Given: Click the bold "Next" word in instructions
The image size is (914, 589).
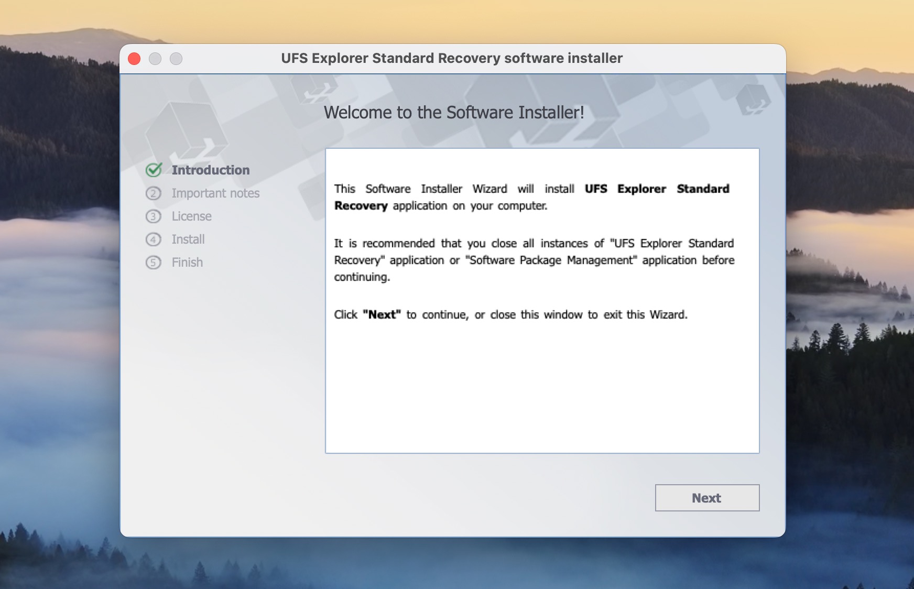Looking at the screenshot, I should 382,314.
